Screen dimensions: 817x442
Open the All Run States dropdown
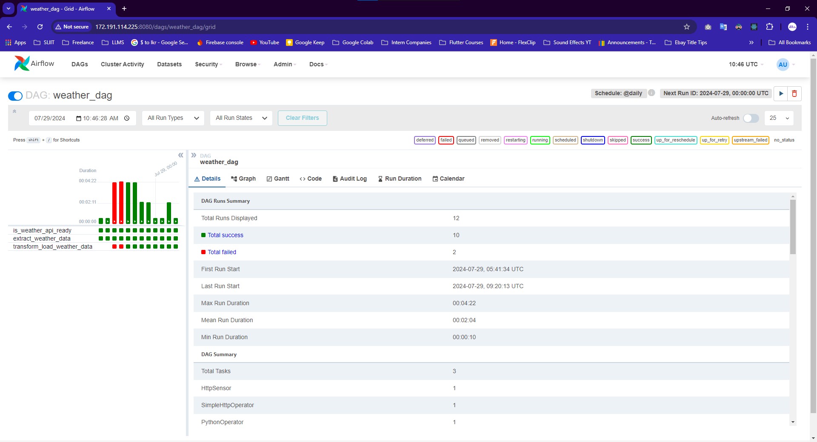241,118
